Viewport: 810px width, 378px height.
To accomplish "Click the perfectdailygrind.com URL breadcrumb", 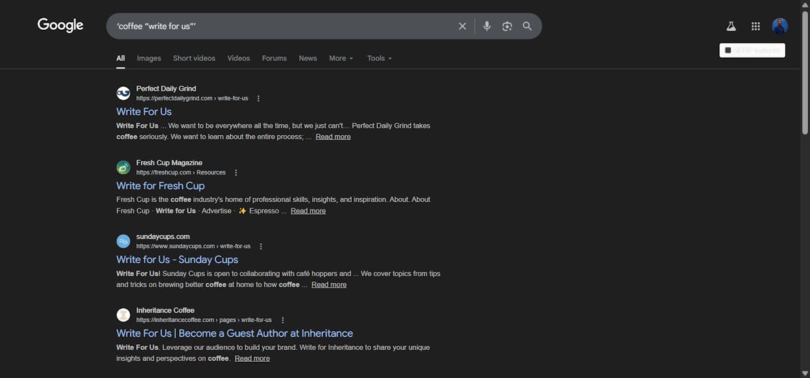I will point(192,99).
